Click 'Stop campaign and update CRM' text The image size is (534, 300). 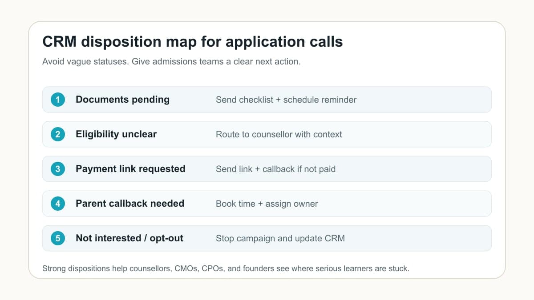(x=280, y=238)
